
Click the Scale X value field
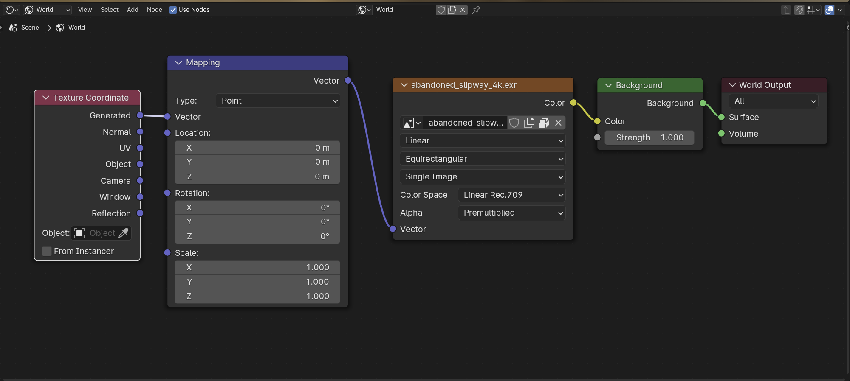257,267
